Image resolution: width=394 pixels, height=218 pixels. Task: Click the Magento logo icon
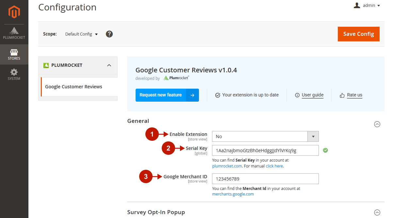(x=14, y=12)
